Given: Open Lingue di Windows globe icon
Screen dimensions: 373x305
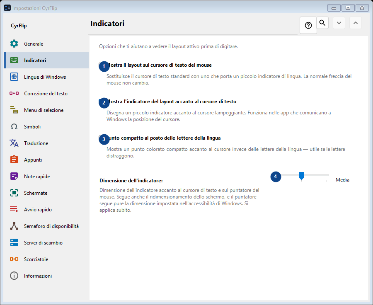Looking at the screenshot, I should (x=14, y=77).
